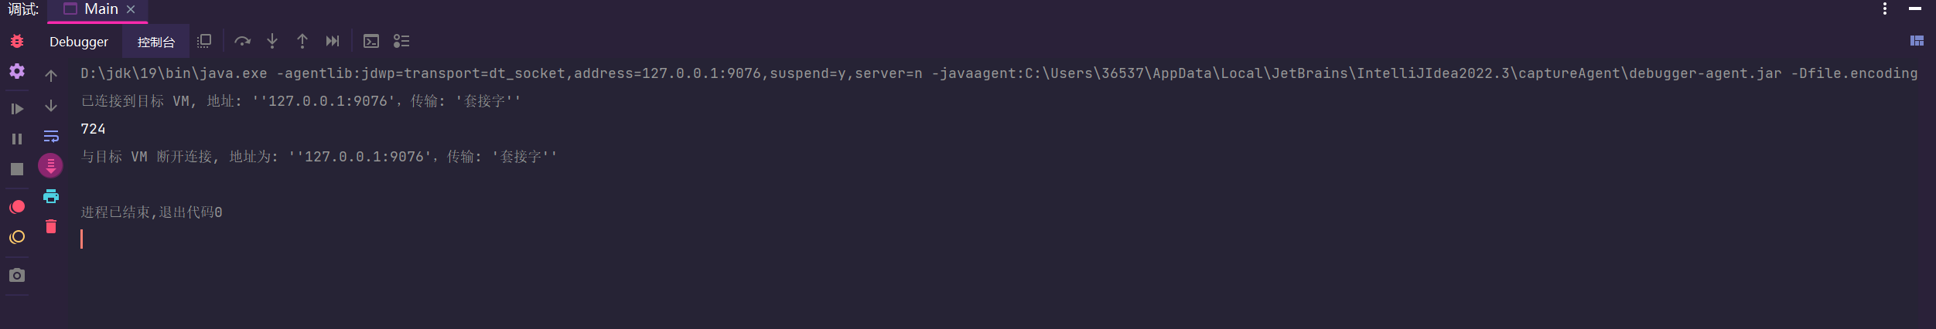Open the layout settings icon at right
The height and width of the screenshot is (329, 1936).
click(1917, 41)
